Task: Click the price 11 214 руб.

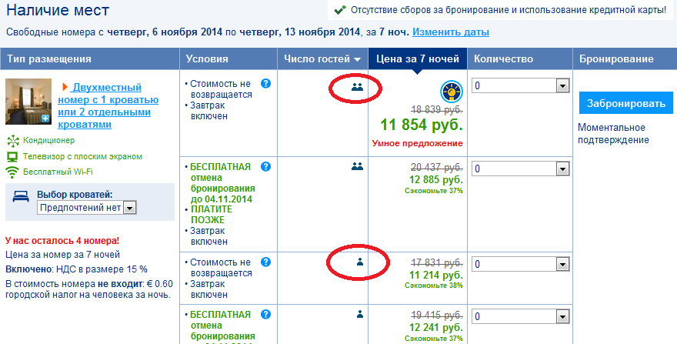Action: click(436, 275)
